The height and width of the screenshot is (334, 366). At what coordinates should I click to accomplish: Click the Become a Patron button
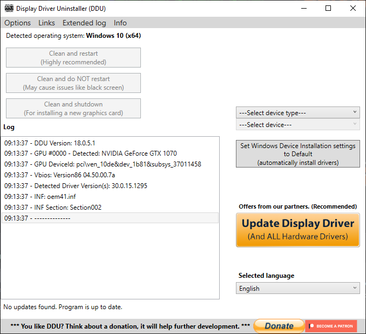pos(331,326)
